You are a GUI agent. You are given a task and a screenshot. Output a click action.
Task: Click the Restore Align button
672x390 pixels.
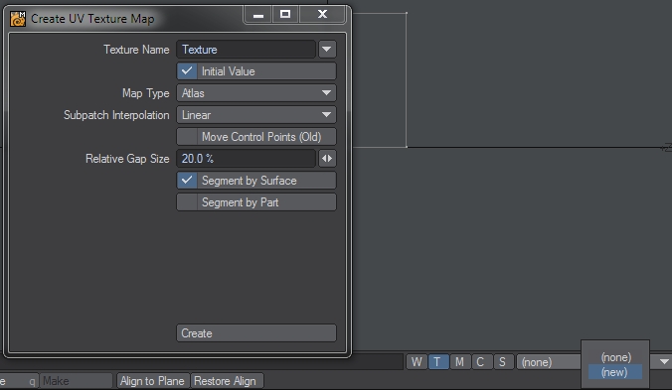226,381
